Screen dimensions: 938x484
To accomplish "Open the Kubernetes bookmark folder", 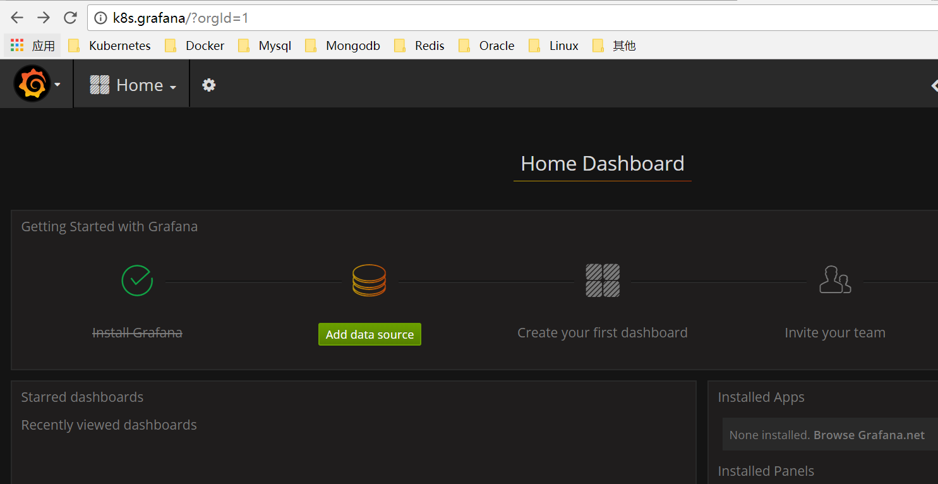I will point(109,45).
